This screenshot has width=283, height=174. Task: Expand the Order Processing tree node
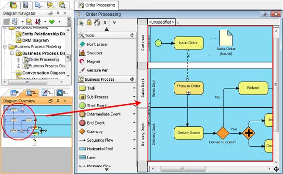(x=18, y=60)
